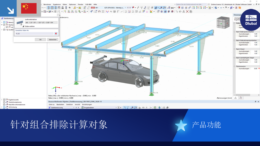Click the red X delete icon in second toolbar
Image resolution: width=260 pixels, height=146 pixels.
pos(187,12)
